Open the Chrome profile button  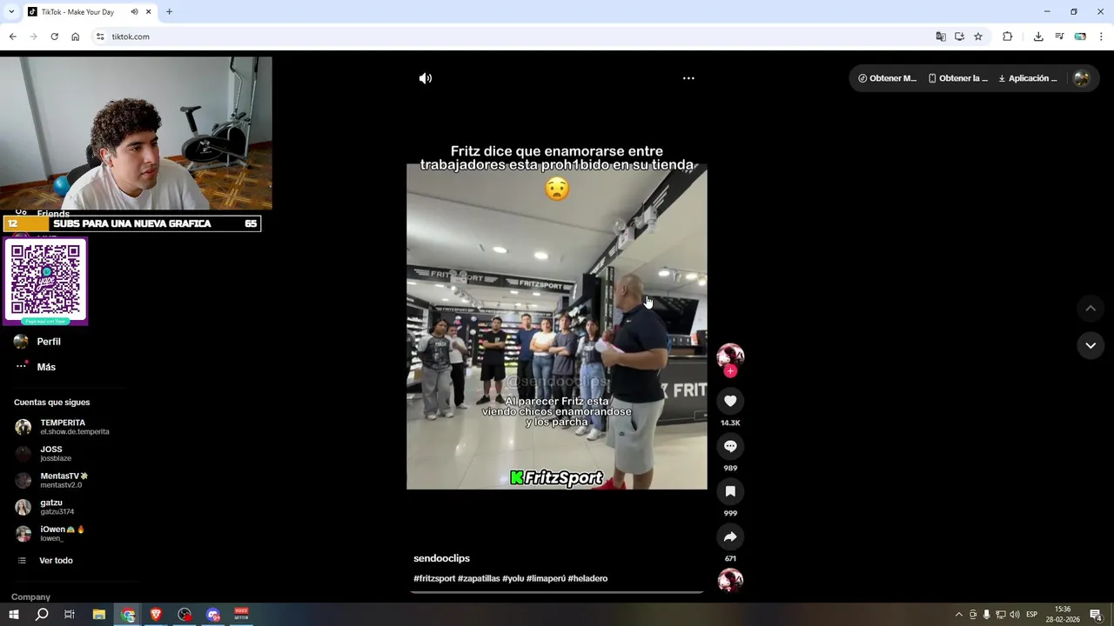pyautogui.click(x=1080, y=37)
